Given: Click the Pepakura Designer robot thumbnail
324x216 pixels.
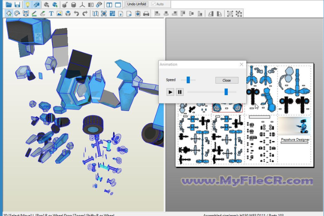Looking at the screenshot, I should click(294, 127).
